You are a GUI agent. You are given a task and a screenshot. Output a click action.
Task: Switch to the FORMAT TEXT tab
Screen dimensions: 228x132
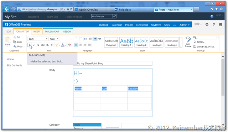(x=22, y=32)
